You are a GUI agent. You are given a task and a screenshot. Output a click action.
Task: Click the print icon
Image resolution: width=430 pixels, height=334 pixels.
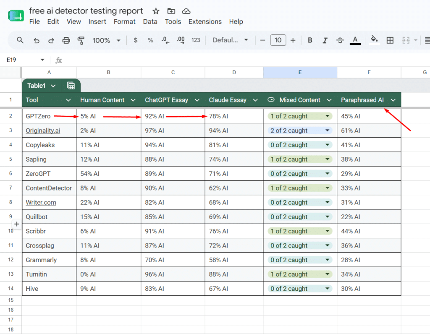[66, 41]
